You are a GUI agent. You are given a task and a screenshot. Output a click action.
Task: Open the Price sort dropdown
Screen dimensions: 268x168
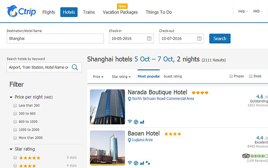point(98,77)
